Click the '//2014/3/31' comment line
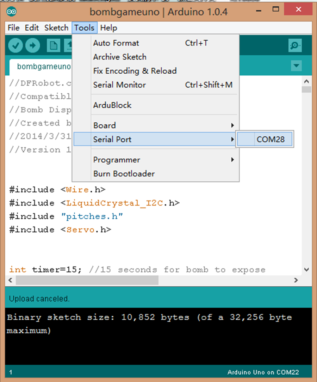The height and width of the screenshot is (382, 317). click(40, 136)
